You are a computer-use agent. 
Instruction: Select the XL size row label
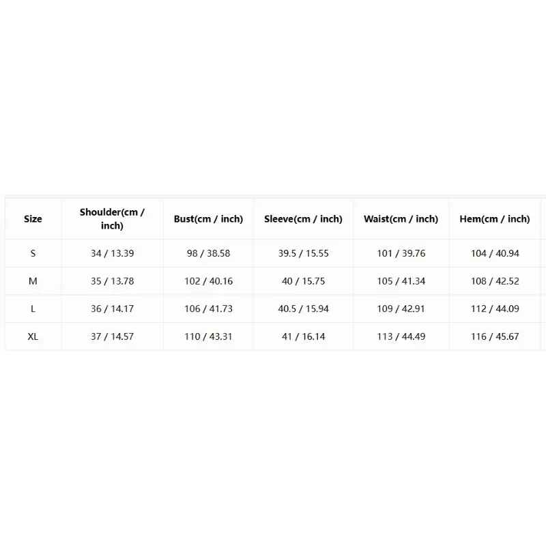coord(33,336)
